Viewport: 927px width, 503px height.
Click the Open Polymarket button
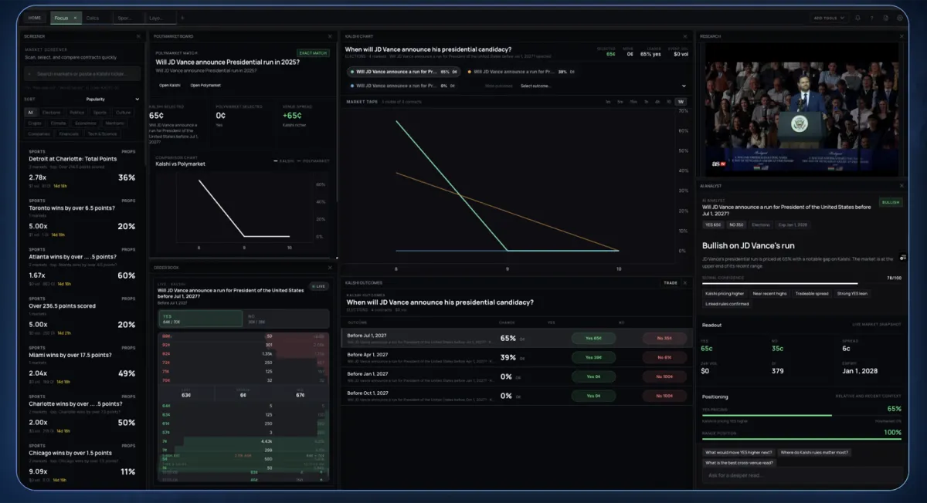tap(205, 85)
